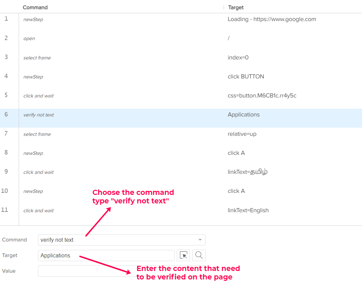The height and width of the screenshot is (291, 362).
Task: Click the Command column header
Action: pos(35,7)
